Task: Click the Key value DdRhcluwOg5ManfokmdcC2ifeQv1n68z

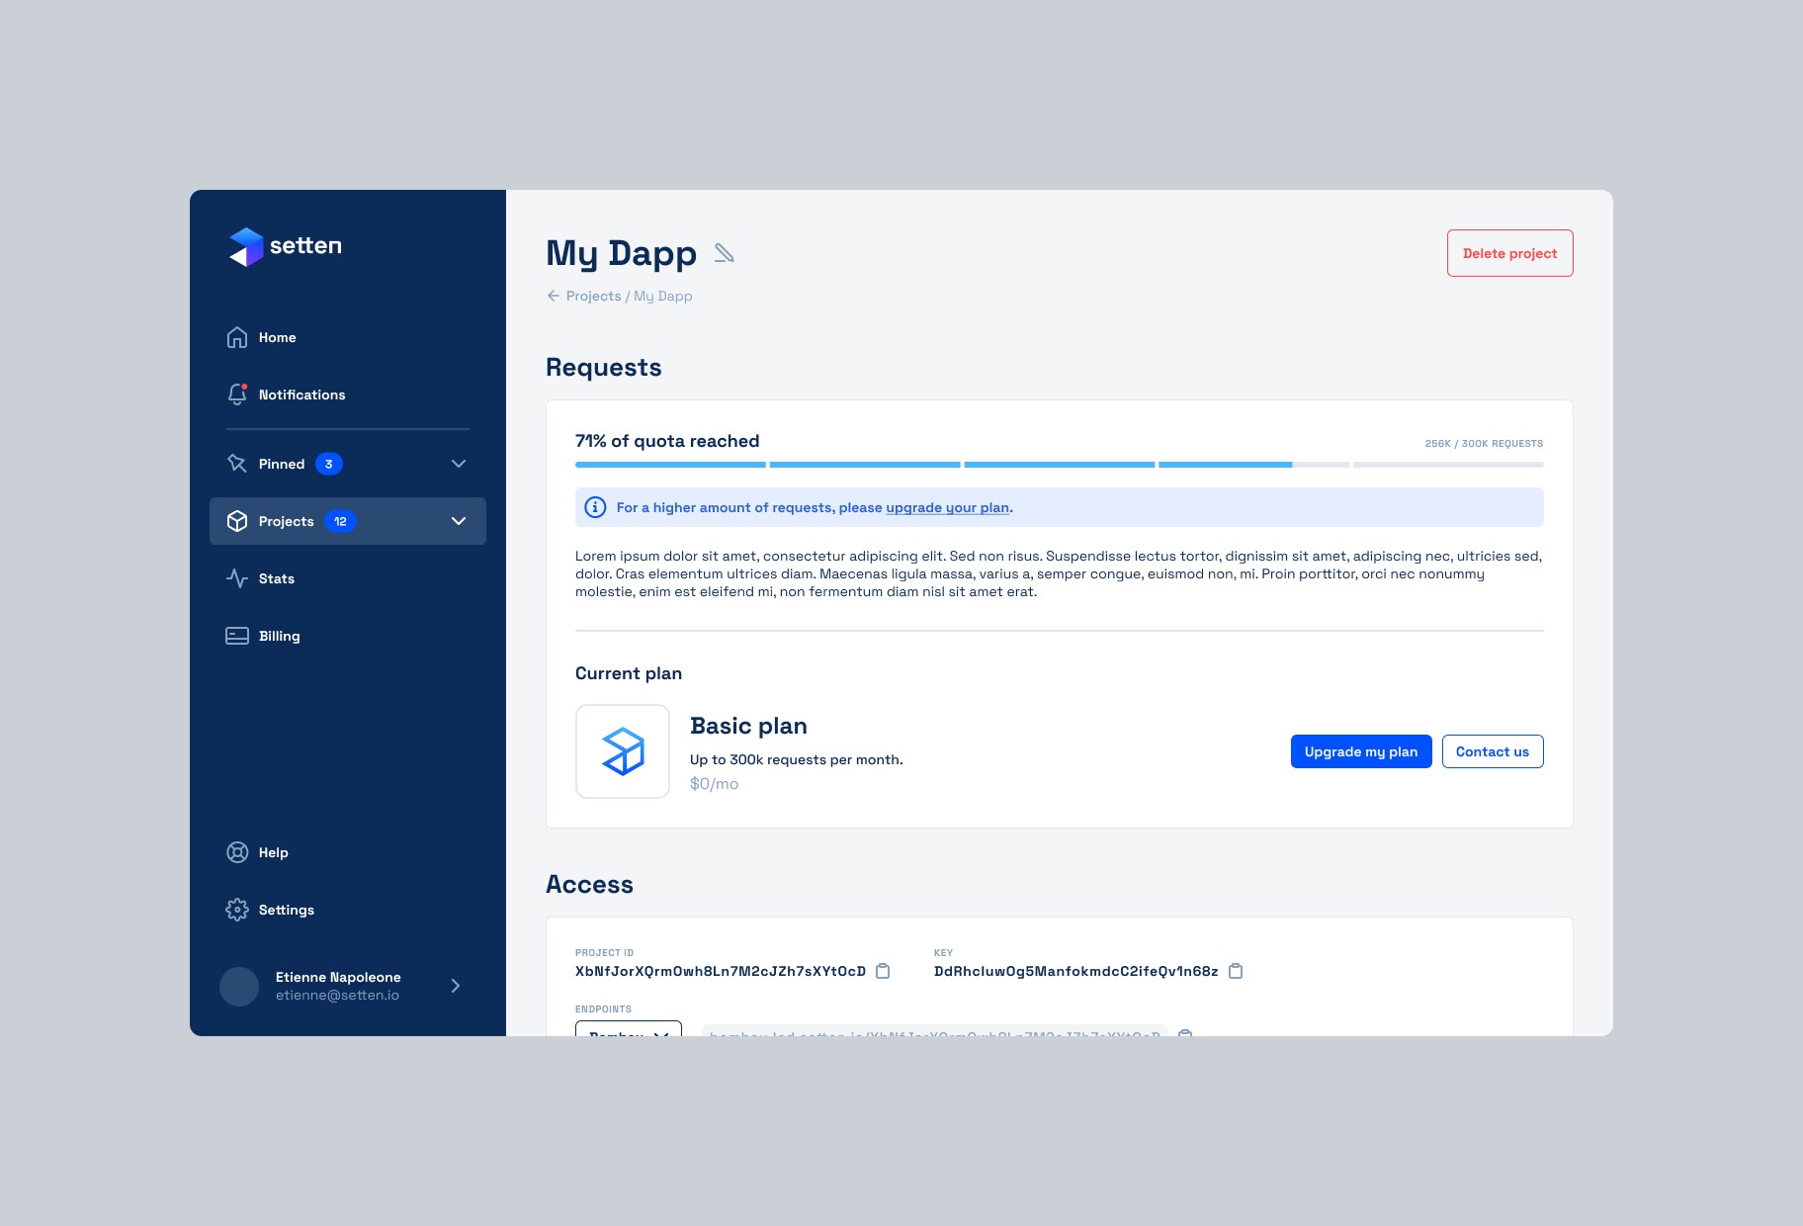Action: [1075, 971]
